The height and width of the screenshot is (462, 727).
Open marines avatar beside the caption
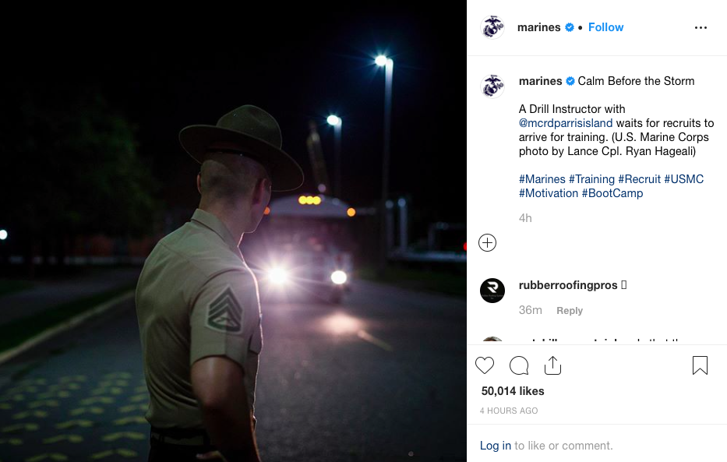492,86
